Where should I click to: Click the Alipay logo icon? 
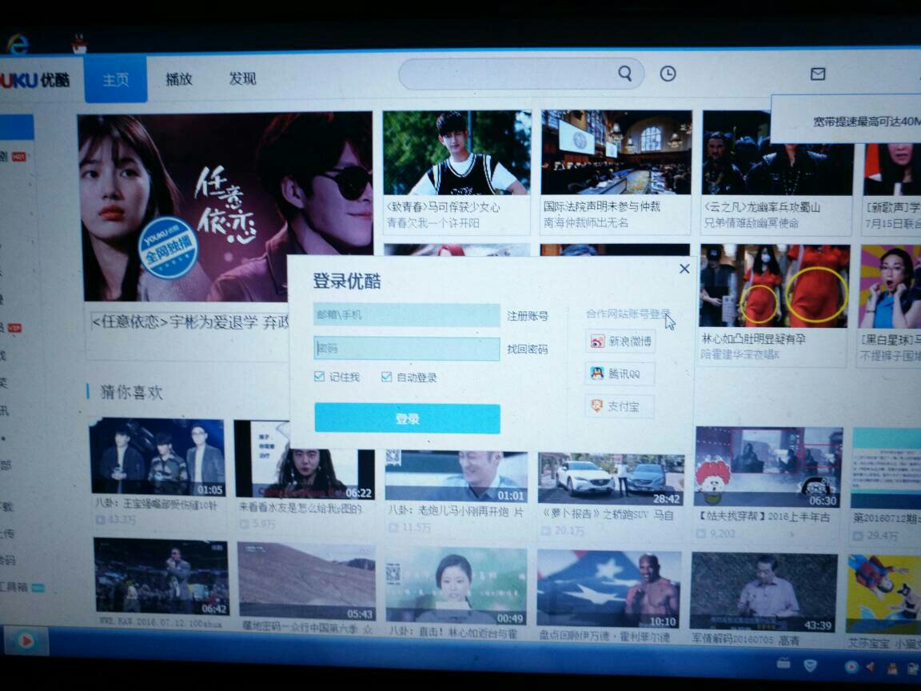[x=596, y=405]
